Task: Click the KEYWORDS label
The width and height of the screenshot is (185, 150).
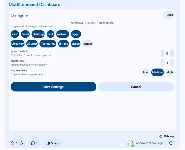Action: coord(77,23)
